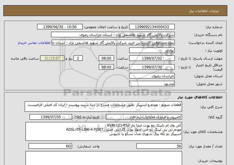Screen dimensions: 234x165
Task: Click the مشخصات کالای مورد نیاز text box
Action: [103, 131]
